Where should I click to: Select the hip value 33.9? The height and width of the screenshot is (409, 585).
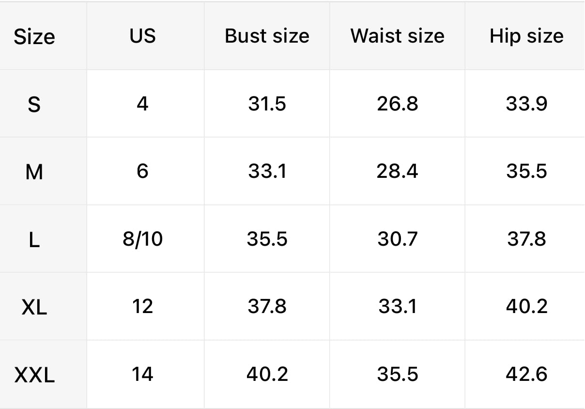[526, 104]
